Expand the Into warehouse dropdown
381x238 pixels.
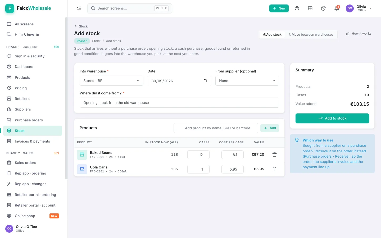click(x=111, y=81)
